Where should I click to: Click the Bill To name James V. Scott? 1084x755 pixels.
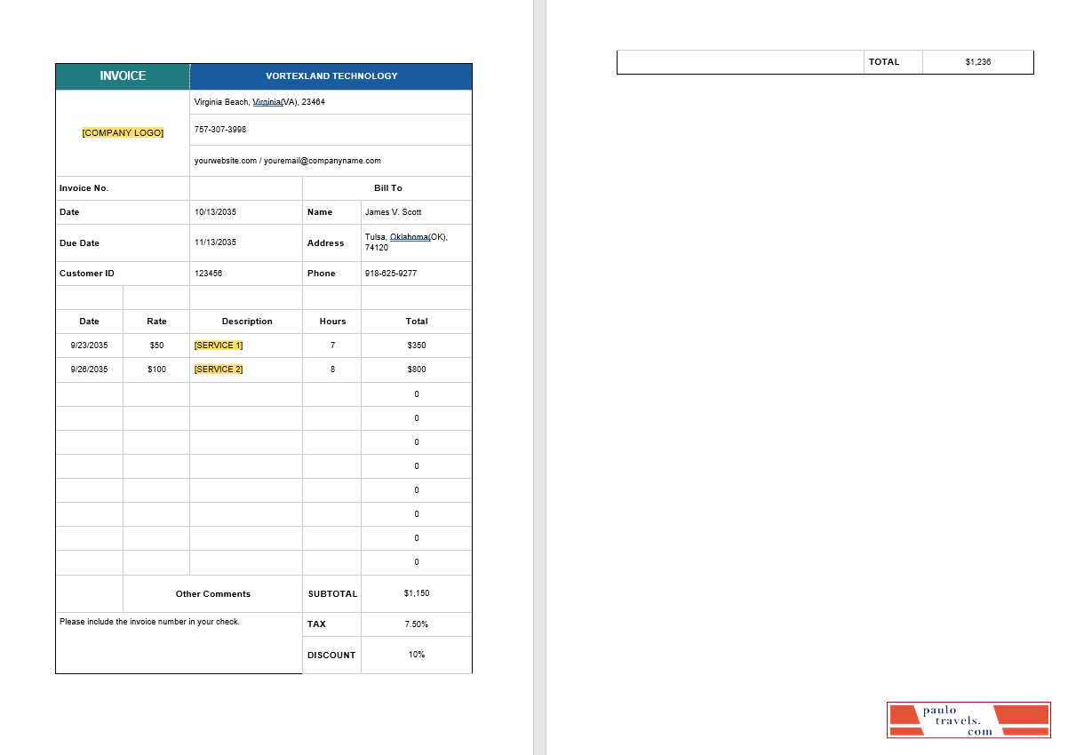tap(393, 212)
